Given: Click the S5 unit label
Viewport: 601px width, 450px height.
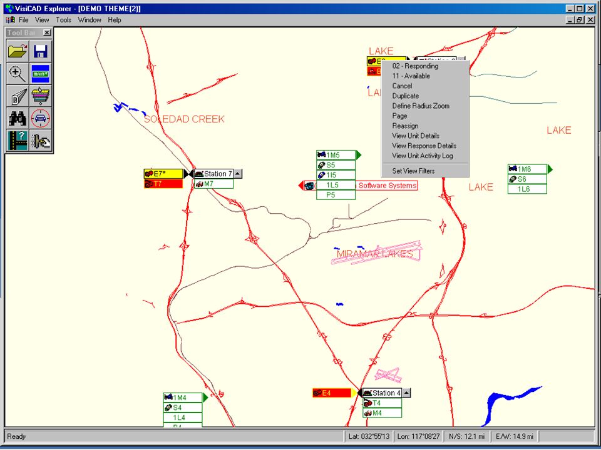Looking at the screenshot, I should [336, 165].
